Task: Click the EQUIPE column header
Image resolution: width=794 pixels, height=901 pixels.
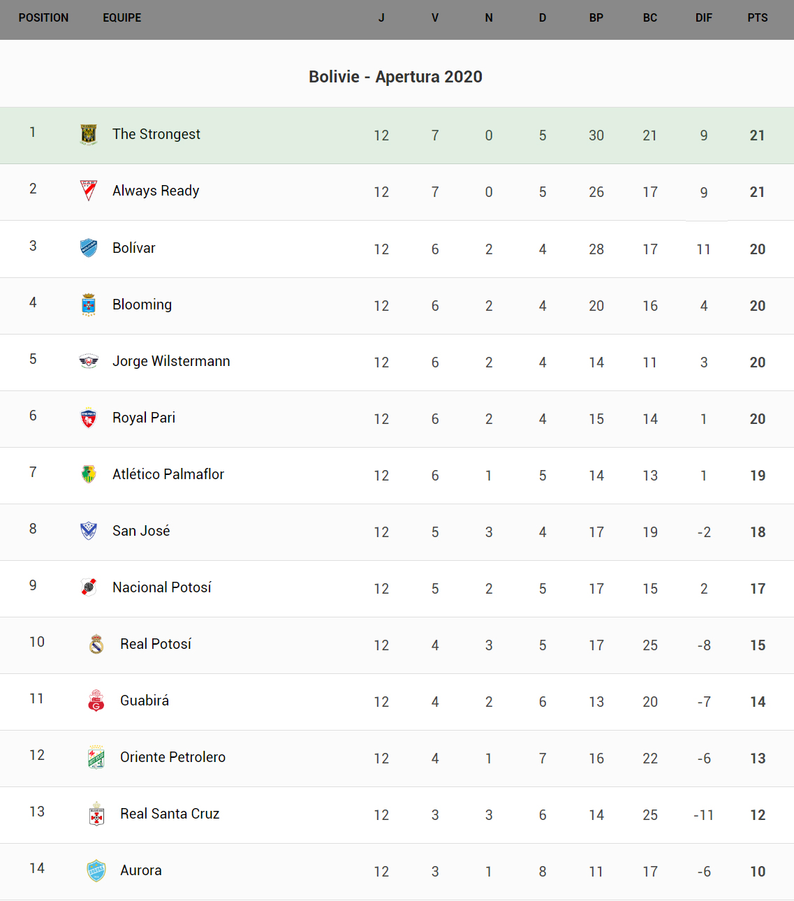Action: 122,18
